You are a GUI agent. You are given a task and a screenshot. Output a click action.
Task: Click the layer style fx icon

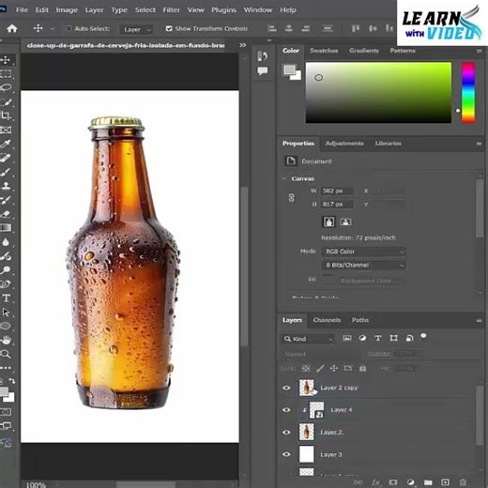coord(375,482)
